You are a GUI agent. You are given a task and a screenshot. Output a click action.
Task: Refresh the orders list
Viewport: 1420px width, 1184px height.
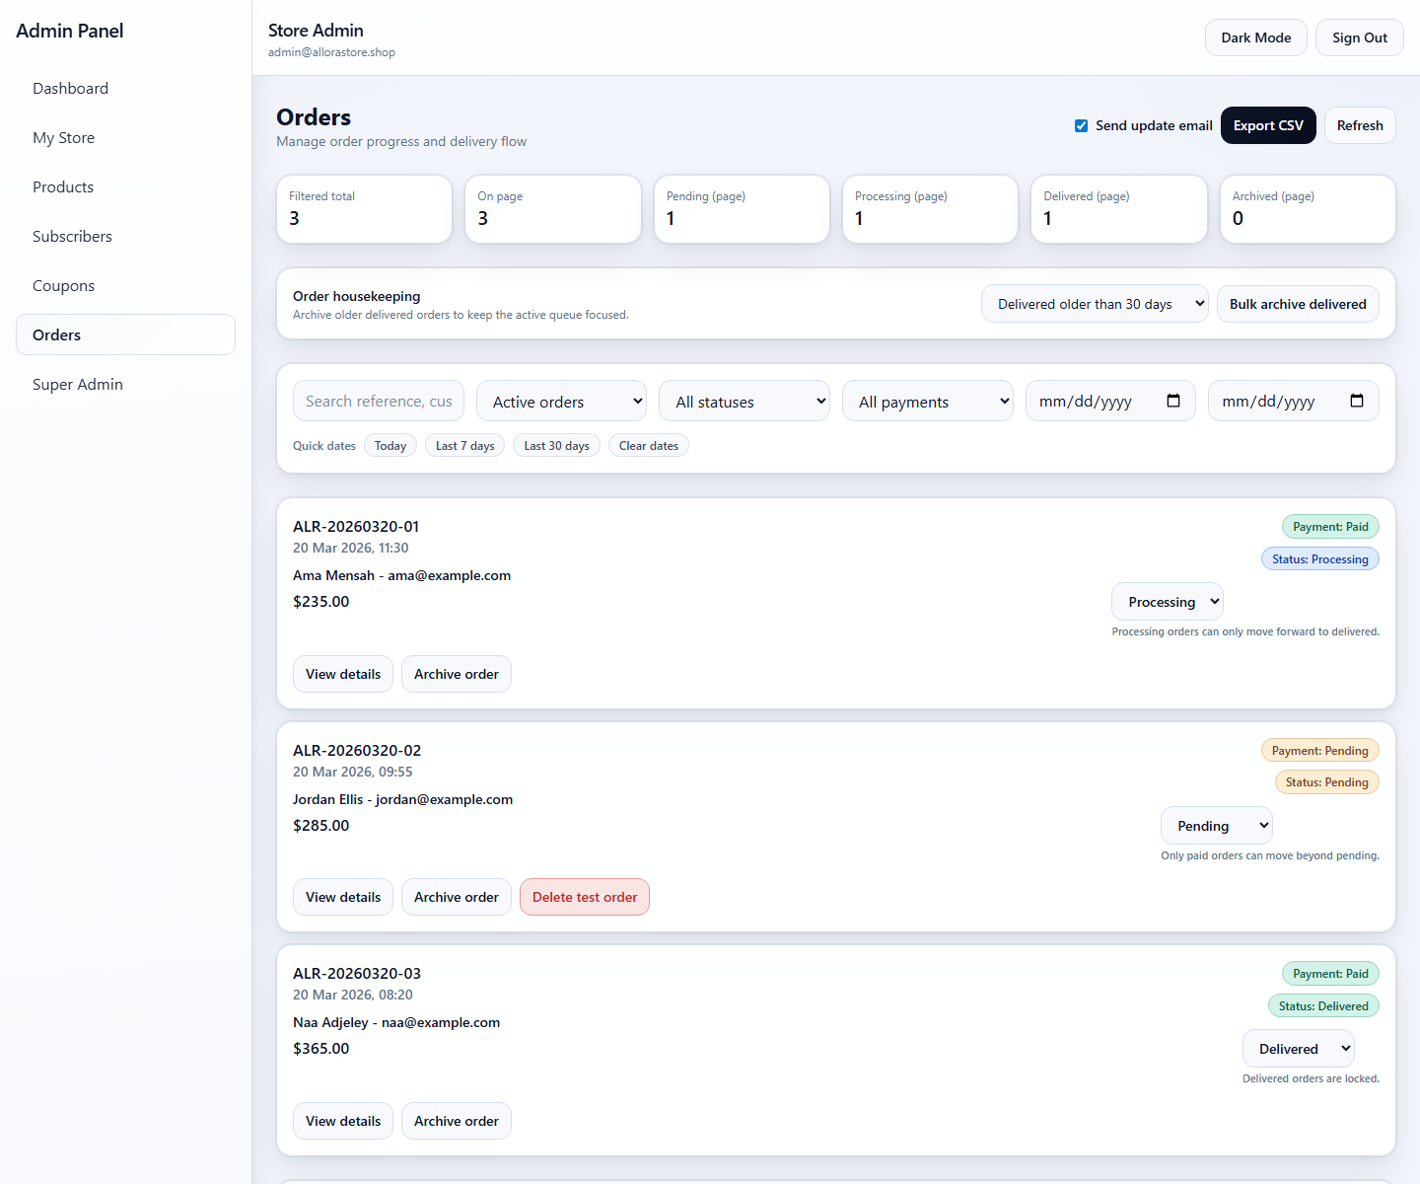pos(1360,125)
